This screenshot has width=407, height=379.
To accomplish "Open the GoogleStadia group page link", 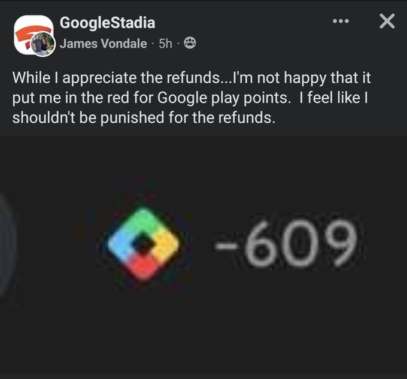I will [x=108, y=23].
